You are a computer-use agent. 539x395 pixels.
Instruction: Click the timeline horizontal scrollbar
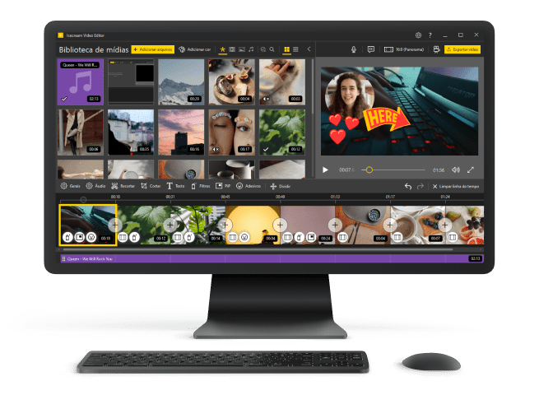[257, 249]
